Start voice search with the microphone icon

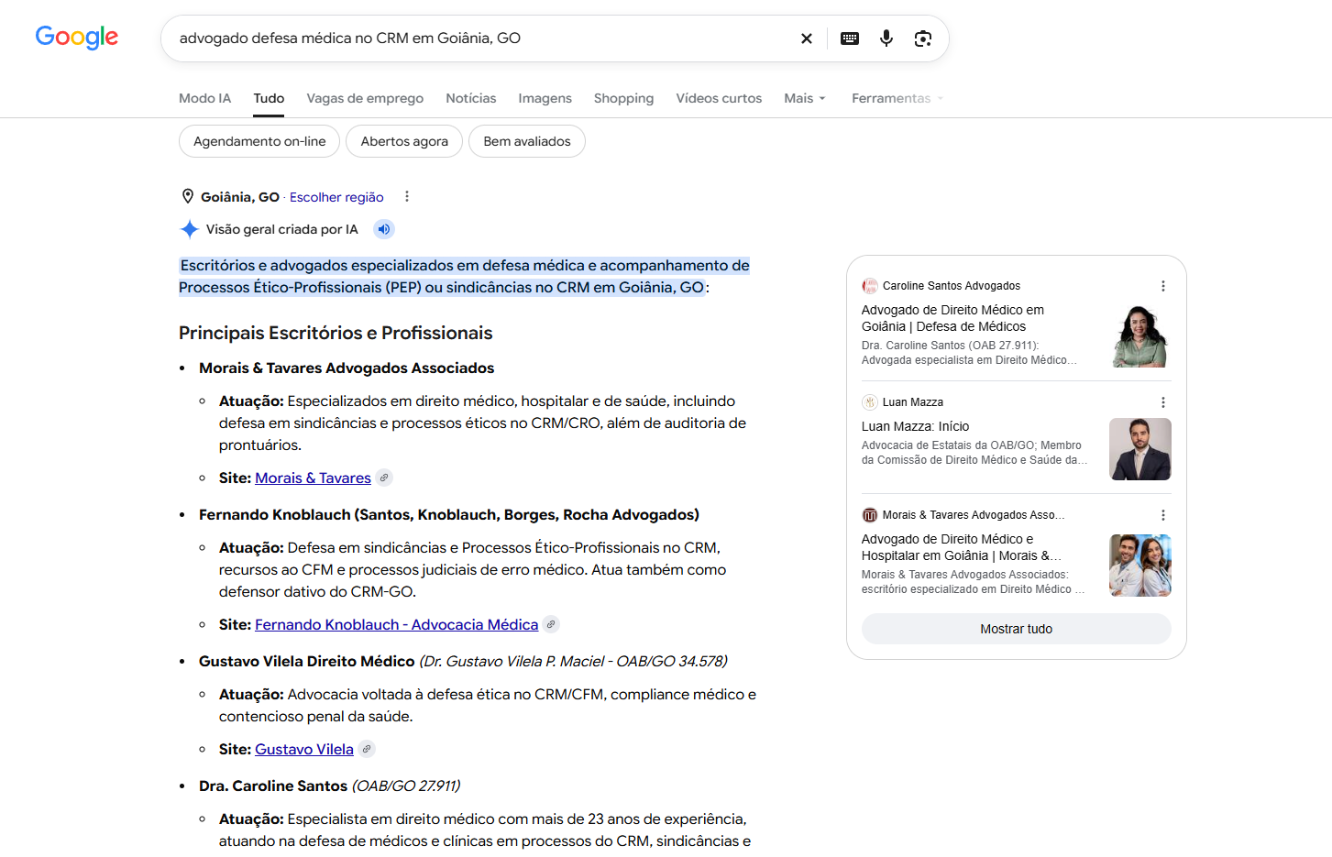886,38
